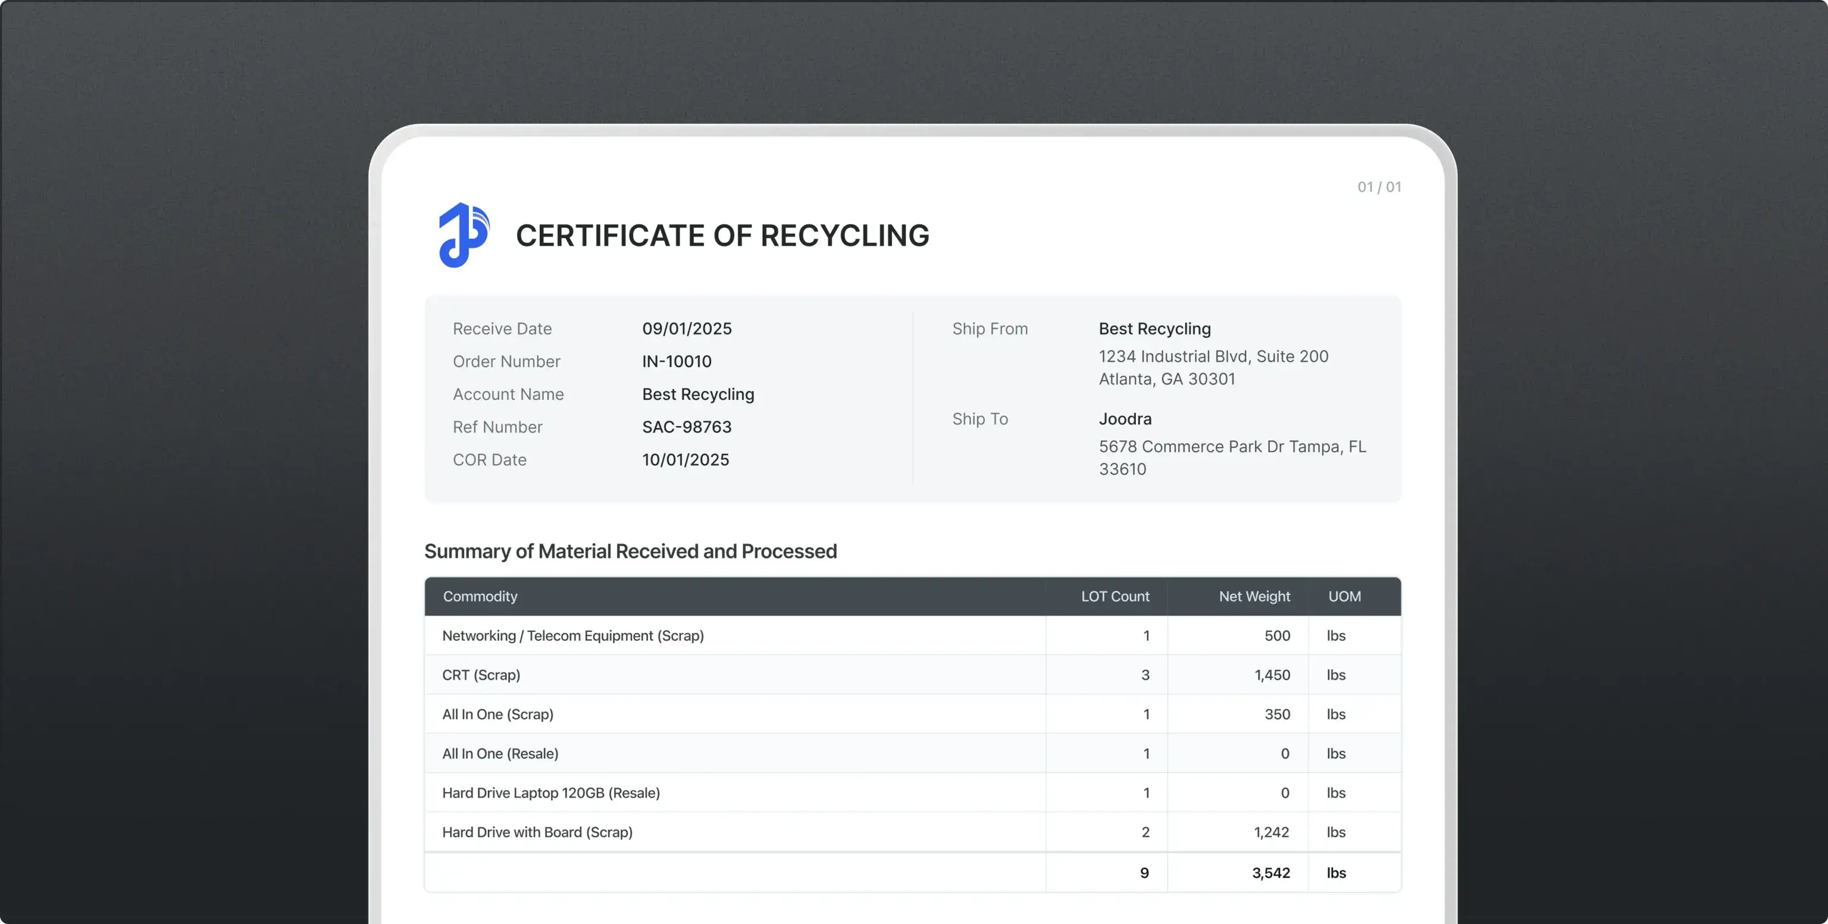Click the blue company logo icon
Image resolution: width=1828 pixels, height=924 pixels.
click(x=464, y=235)
